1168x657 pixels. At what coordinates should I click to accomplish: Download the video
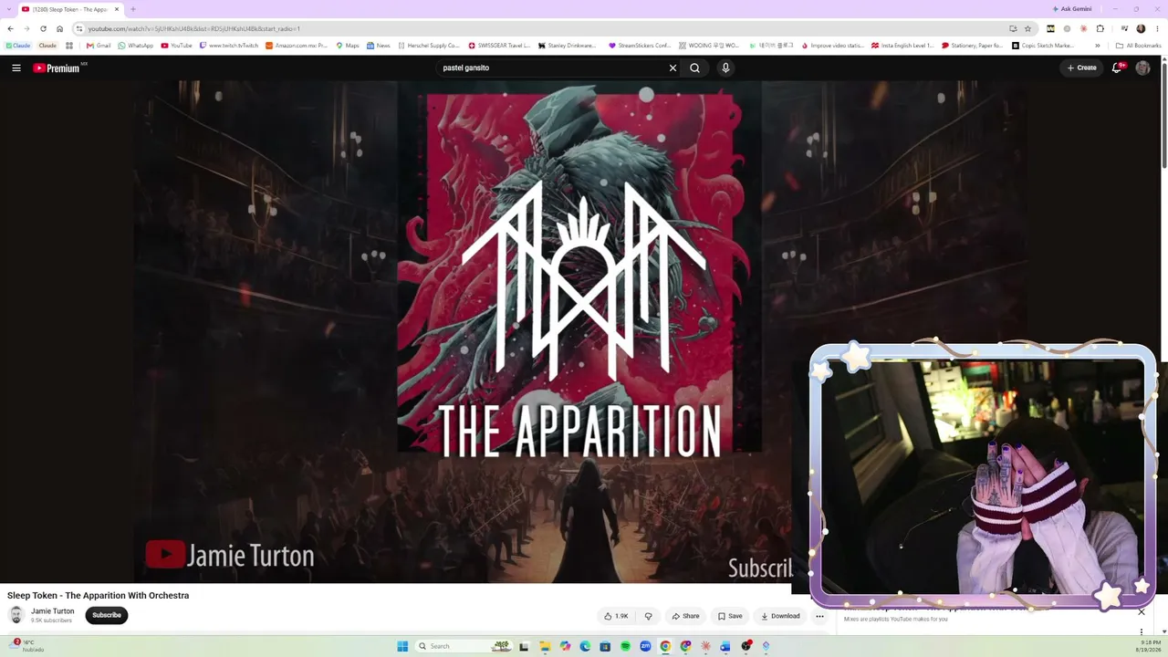point(780,616)
